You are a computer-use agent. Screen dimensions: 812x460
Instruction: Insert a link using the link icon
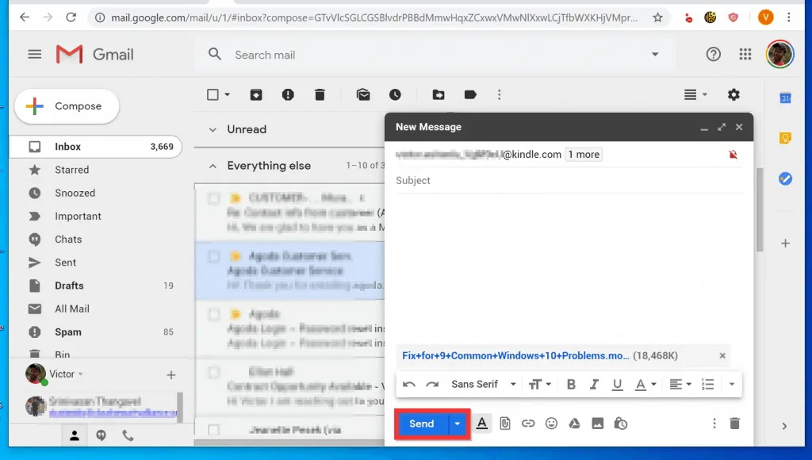(x=528, y=424)
